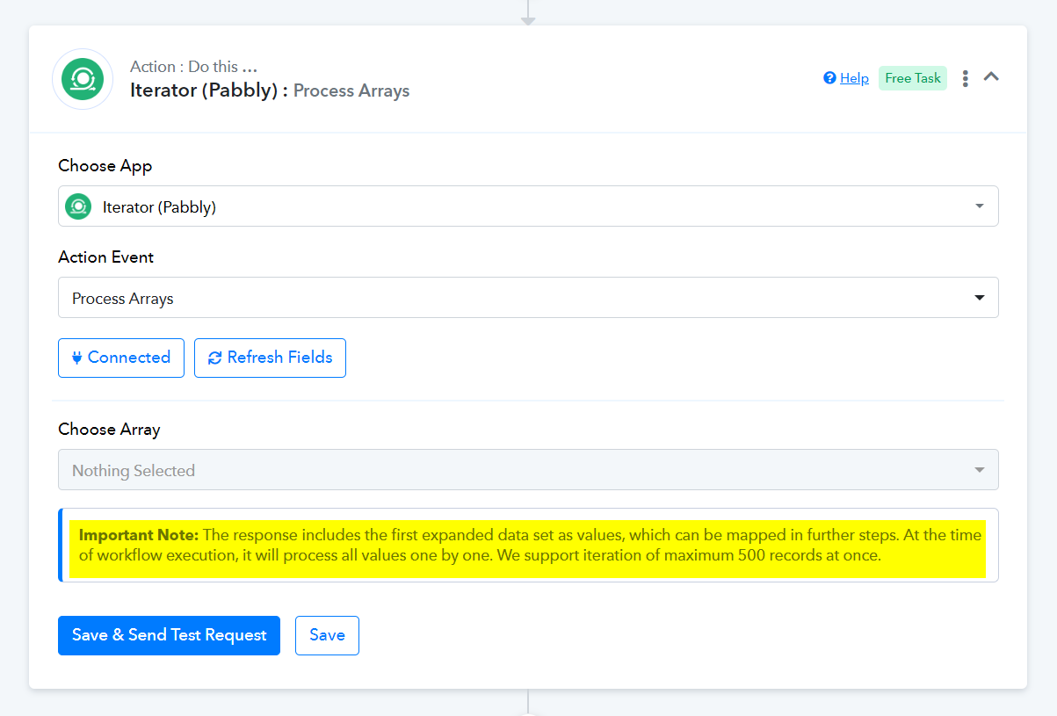Click the 'Choose App' label
The image size is (1057, 716).
(x=105, y=166)
